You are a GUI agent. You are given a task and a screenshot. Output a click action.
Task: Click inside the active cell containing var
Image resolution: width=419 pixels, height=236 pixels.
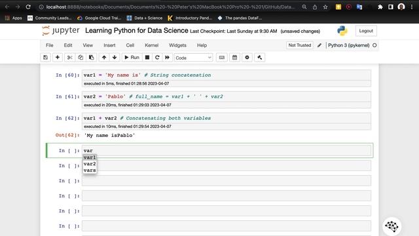pos(227,150)
